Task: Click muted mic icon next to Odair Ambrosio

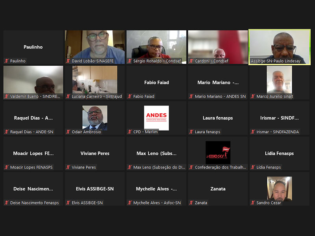Action: 68,132
